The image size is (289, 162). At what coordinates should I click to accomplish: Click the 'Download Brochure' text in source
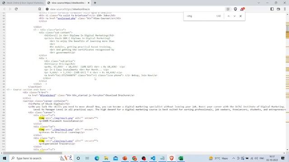(x=117, y=95)
